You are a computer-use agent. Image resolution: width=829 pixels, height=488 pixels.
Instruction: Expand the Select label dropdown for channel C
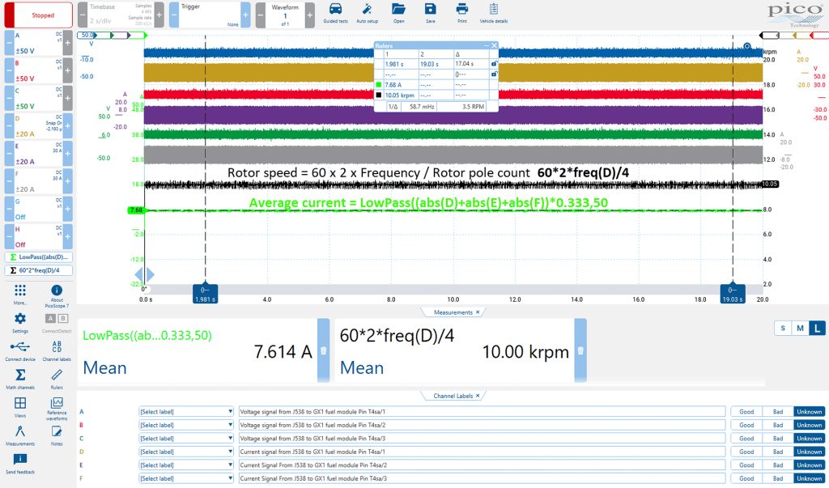coord(186,439)
